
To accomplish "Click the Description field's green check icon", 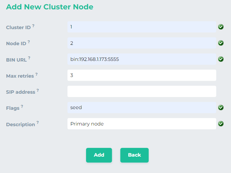I will [x=221, y=123].
